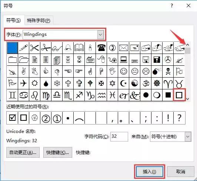
Task: Click the scroll down arrow of symbol grid
Action: click(x=188, y=99)
